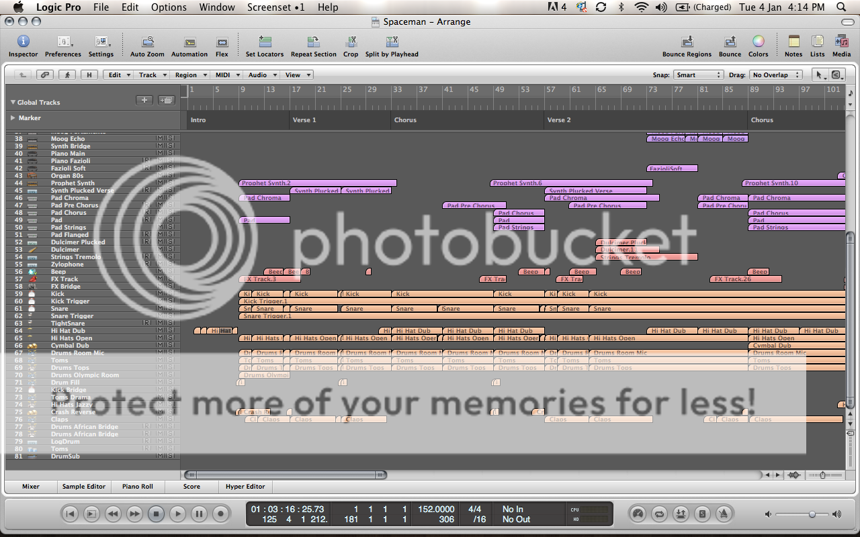Click the FX Track instrument icon

point(33,279)
